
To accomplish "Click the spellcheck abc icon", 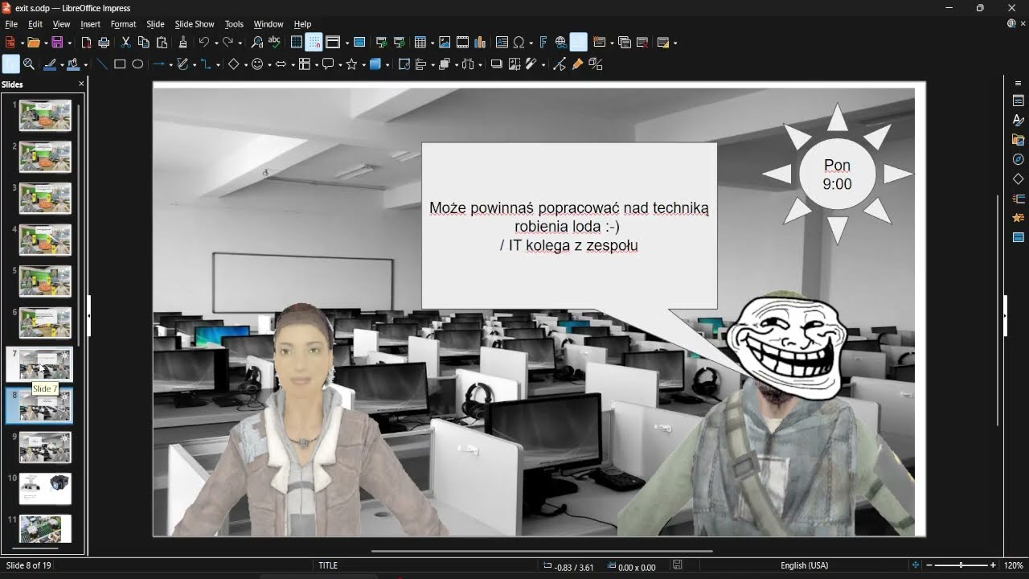I will pos(275,43).
